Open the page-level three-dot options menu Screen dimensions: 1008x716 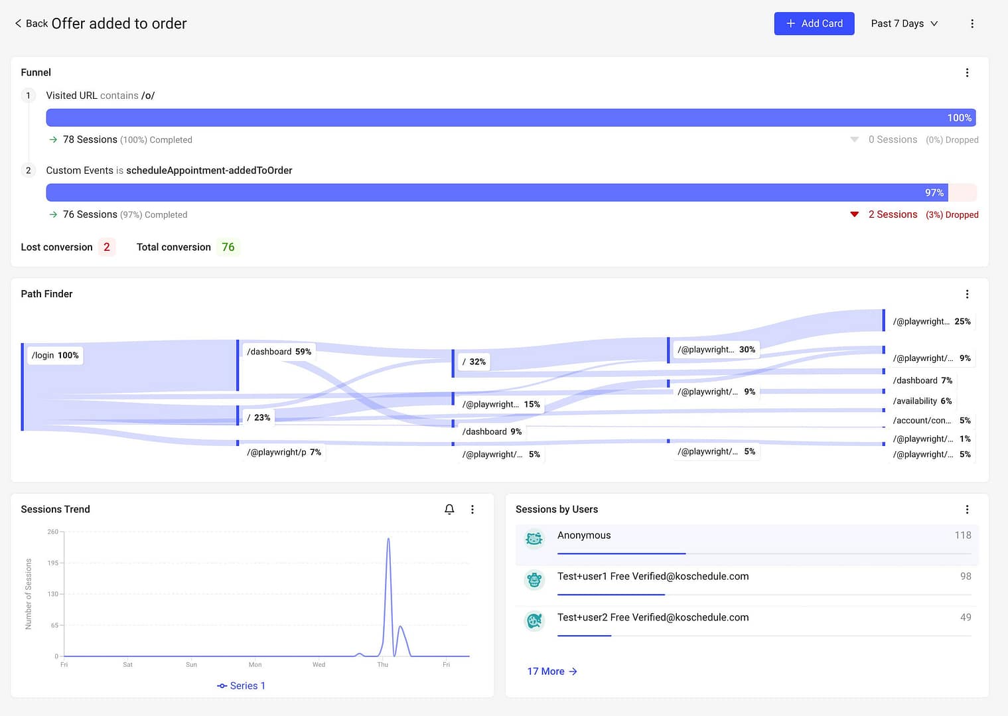coord(972,24)
